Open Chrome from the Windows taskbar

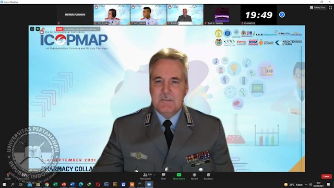click(46, 184)
